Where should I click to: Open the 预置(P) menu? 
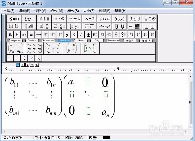point(105,11)
